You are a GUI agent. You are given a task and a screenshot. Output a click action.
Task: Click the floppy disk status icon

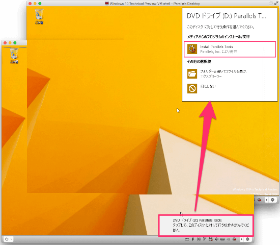click(211, 239)
